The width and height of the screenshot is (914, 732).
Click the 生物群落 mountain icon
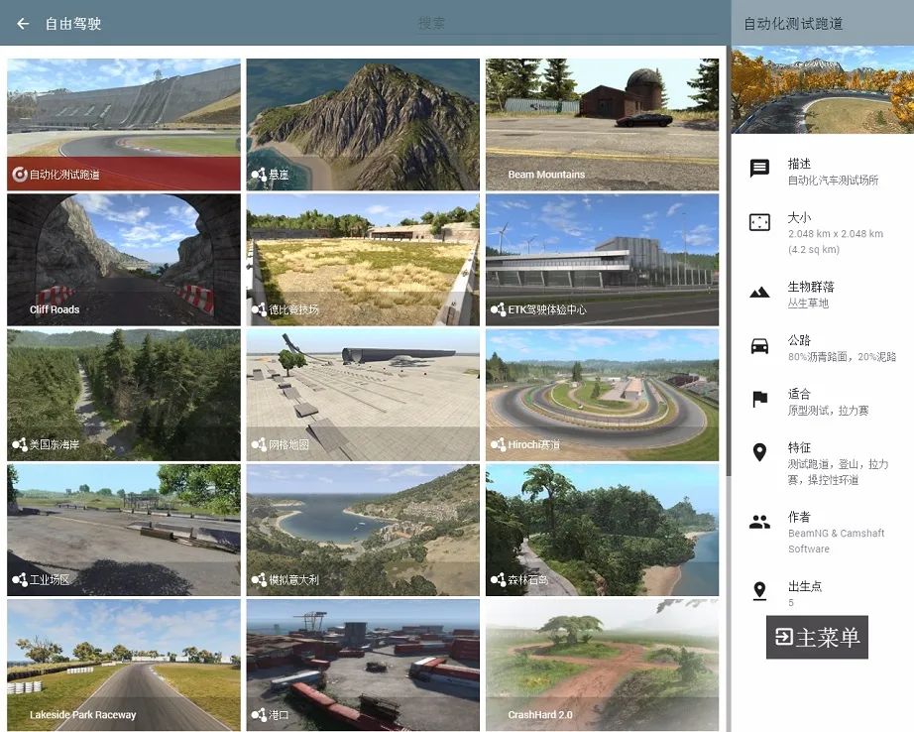[759, 292]
